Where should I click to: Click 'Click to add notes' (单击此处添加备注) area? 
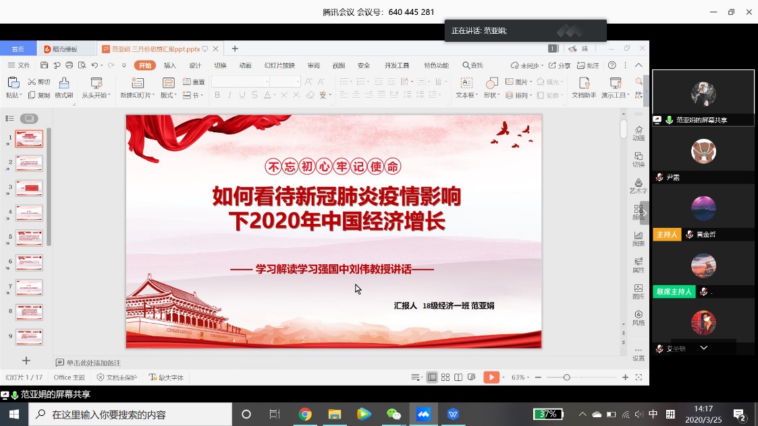93,363
